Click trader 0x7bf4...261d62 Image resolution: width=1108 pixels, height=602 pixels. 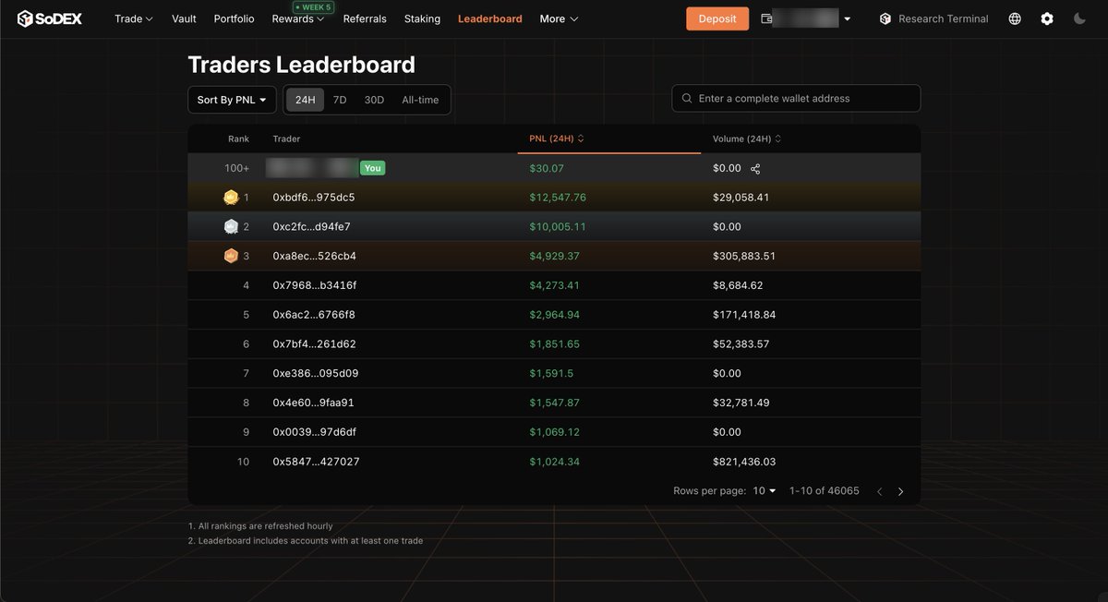point(315,344)
